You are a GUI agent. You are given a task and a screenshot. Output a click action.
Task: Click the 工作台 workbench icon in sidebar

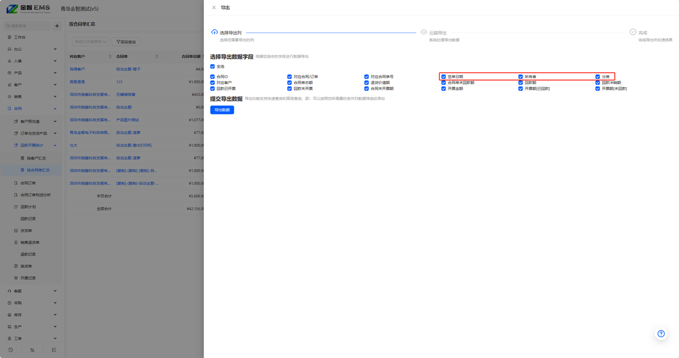[x=10, y=38]
